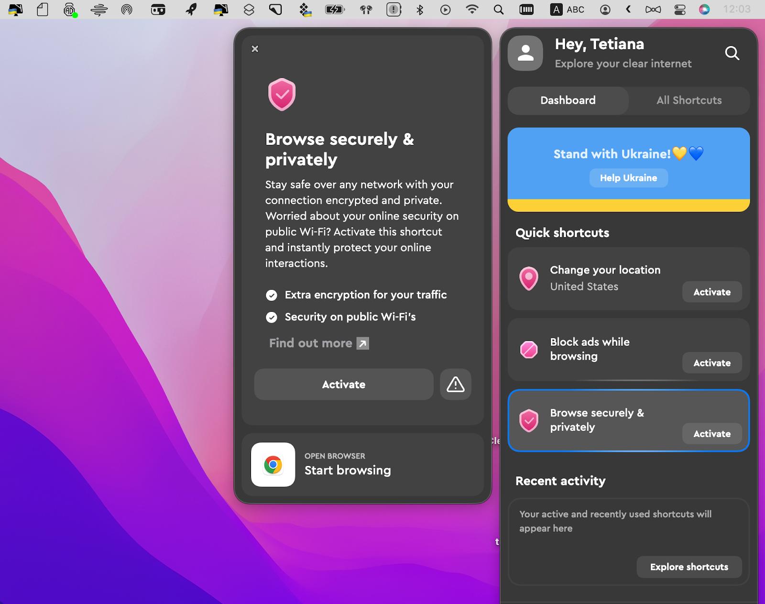Click the Block ads icon
This screenshot has height=604, width=765.
(529, 350)
